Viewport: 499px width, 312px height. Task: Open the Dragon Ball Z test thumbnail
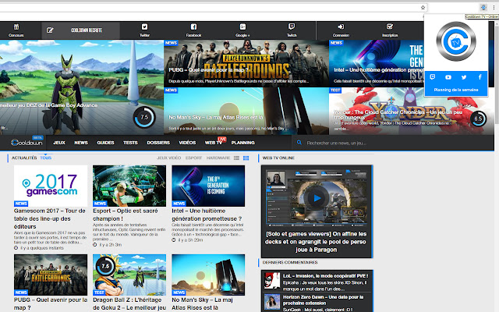point(129,275)
